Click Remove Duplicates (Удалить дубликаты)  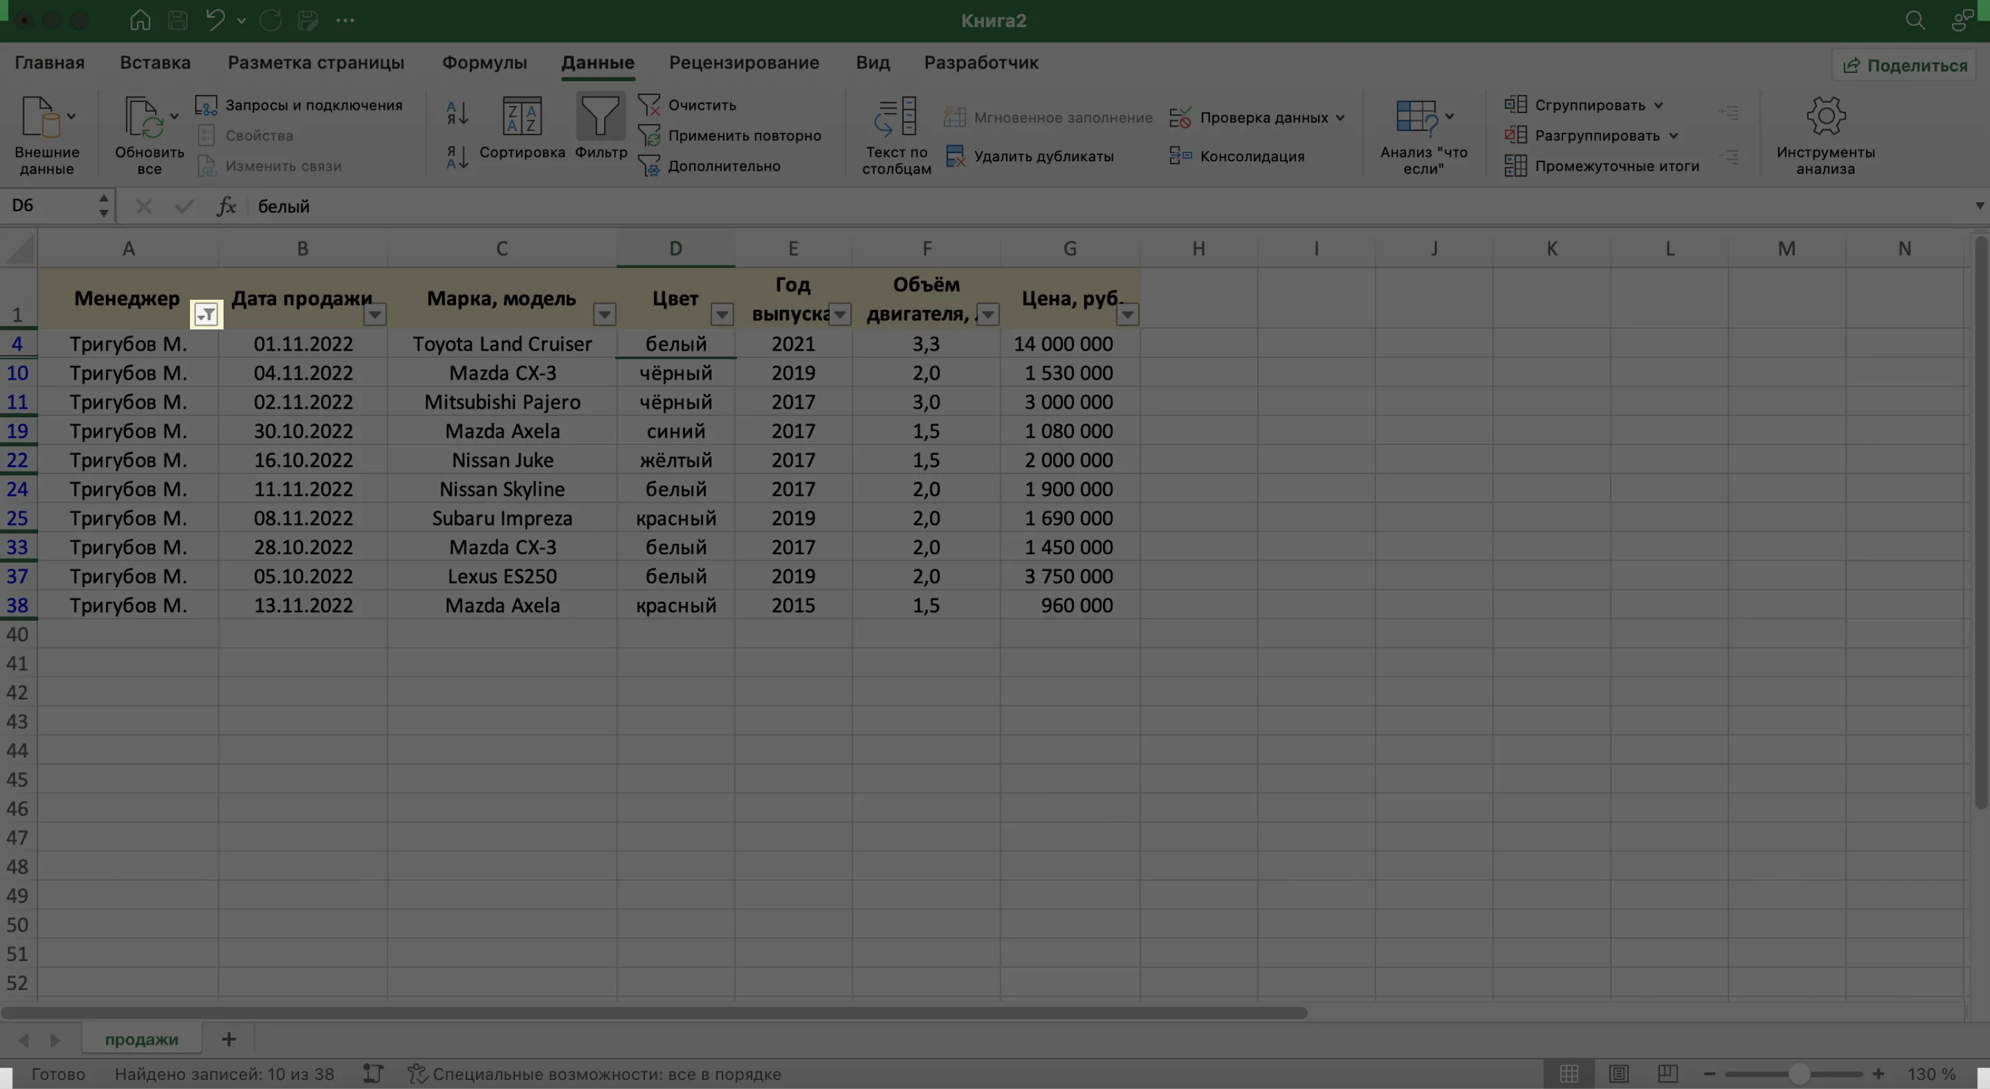(x=1031, y=156)
